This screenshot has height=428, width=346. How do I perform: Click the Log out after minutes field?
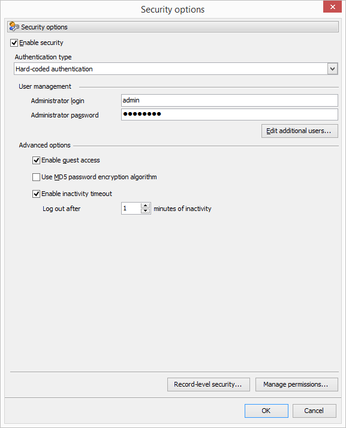click(131, 209)
